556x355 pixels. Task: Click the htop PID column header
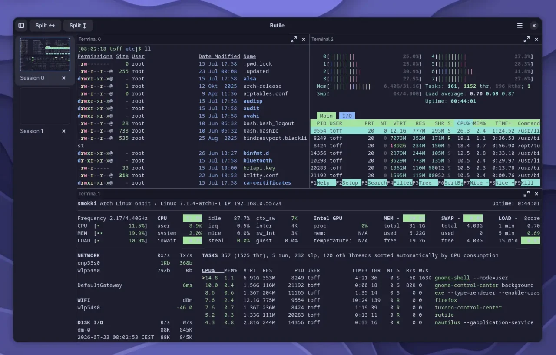click(x=321, y=123)
